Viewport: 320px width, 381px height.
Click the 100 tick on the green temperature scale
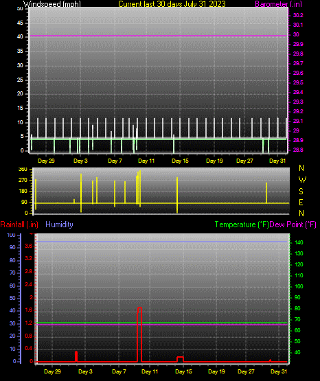point(299,286)
